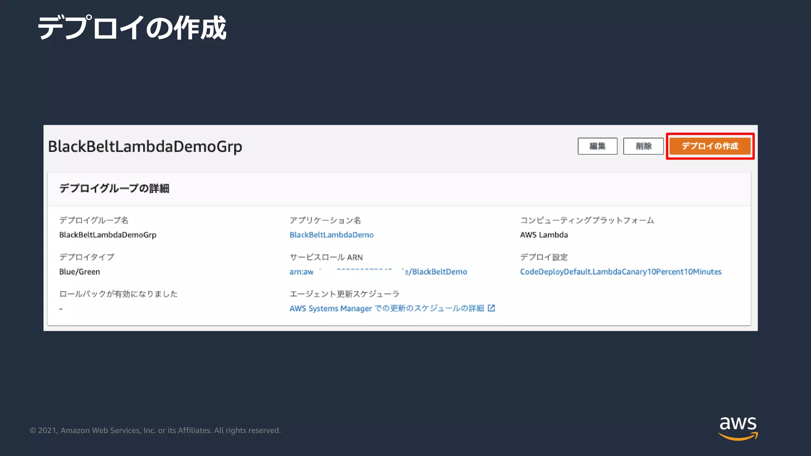Viewport: 811px width, 456px height.
Task: Click the external link icon after スケジュールの詳細
Action: point(491,308)
